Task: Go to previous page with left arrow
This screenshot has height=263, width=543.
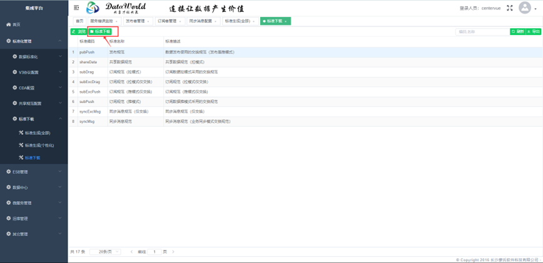Action: click(131, 252)
